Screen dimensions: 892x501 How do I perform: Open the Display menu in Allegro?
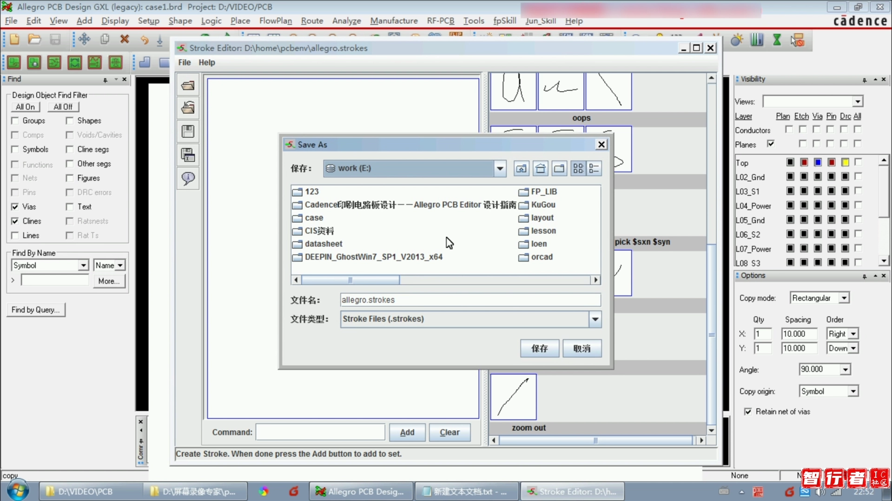click(115, 21)
